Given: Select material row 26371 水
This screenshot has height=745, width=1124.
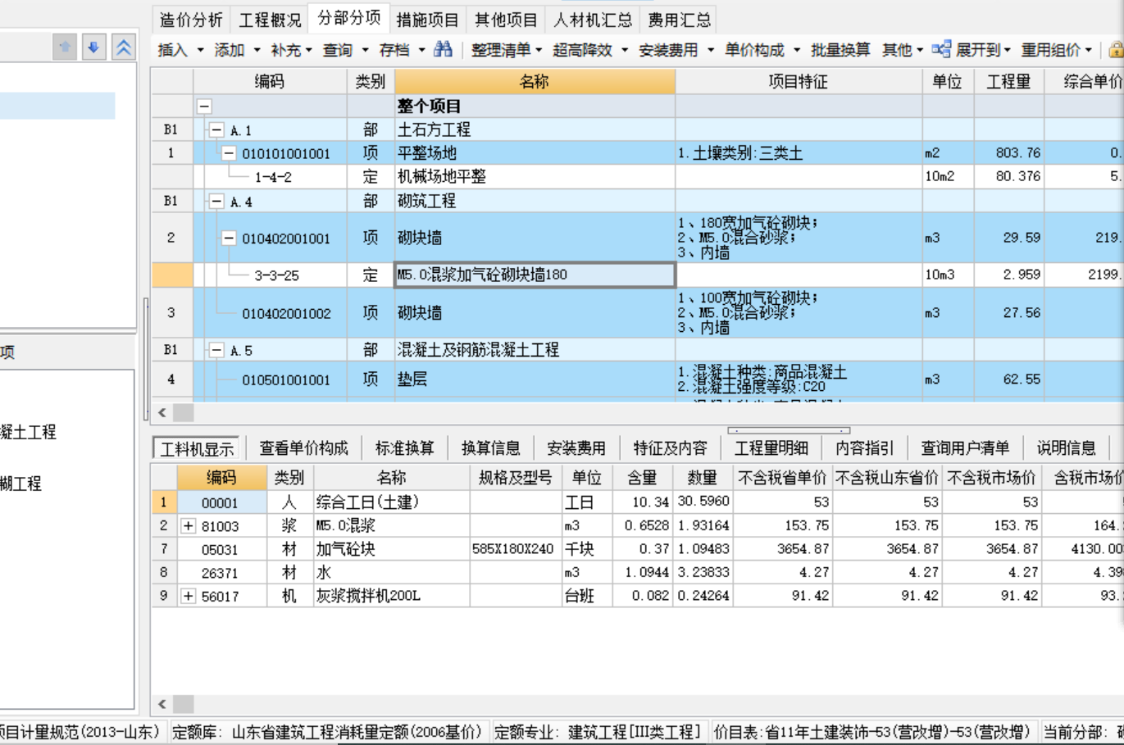Looking at the screenshot, I should (637, 572).
